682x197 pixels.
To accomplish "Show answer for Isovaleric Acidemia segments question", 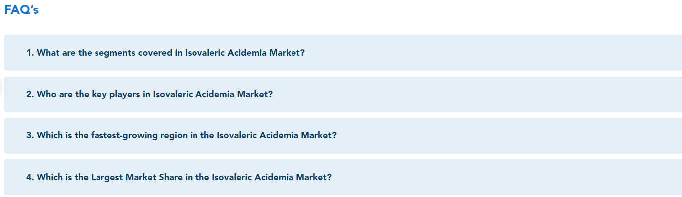I will click(x=343, y=53).
